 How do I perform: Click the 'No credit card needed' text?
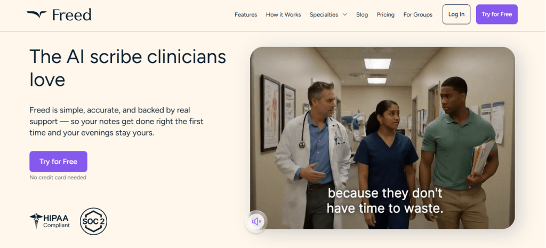58,178
